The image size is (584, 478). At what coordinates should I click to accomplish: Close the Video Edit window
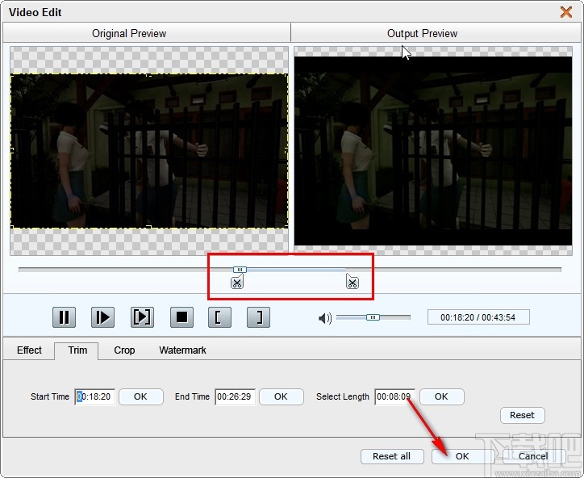[x=566, y=12]
